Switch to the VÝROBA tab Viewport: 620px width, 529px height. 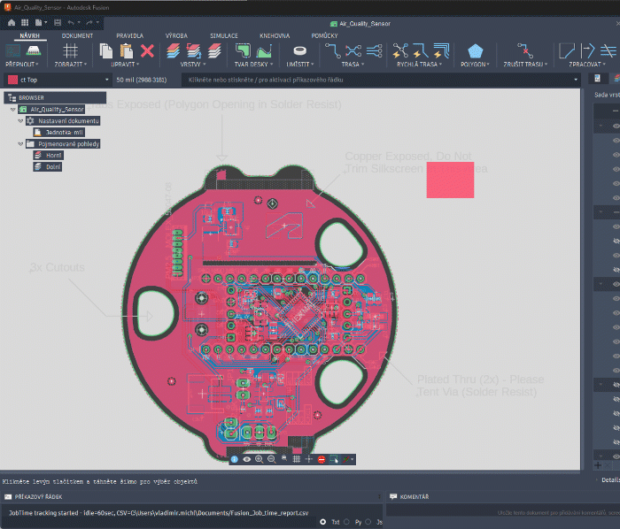176,36
